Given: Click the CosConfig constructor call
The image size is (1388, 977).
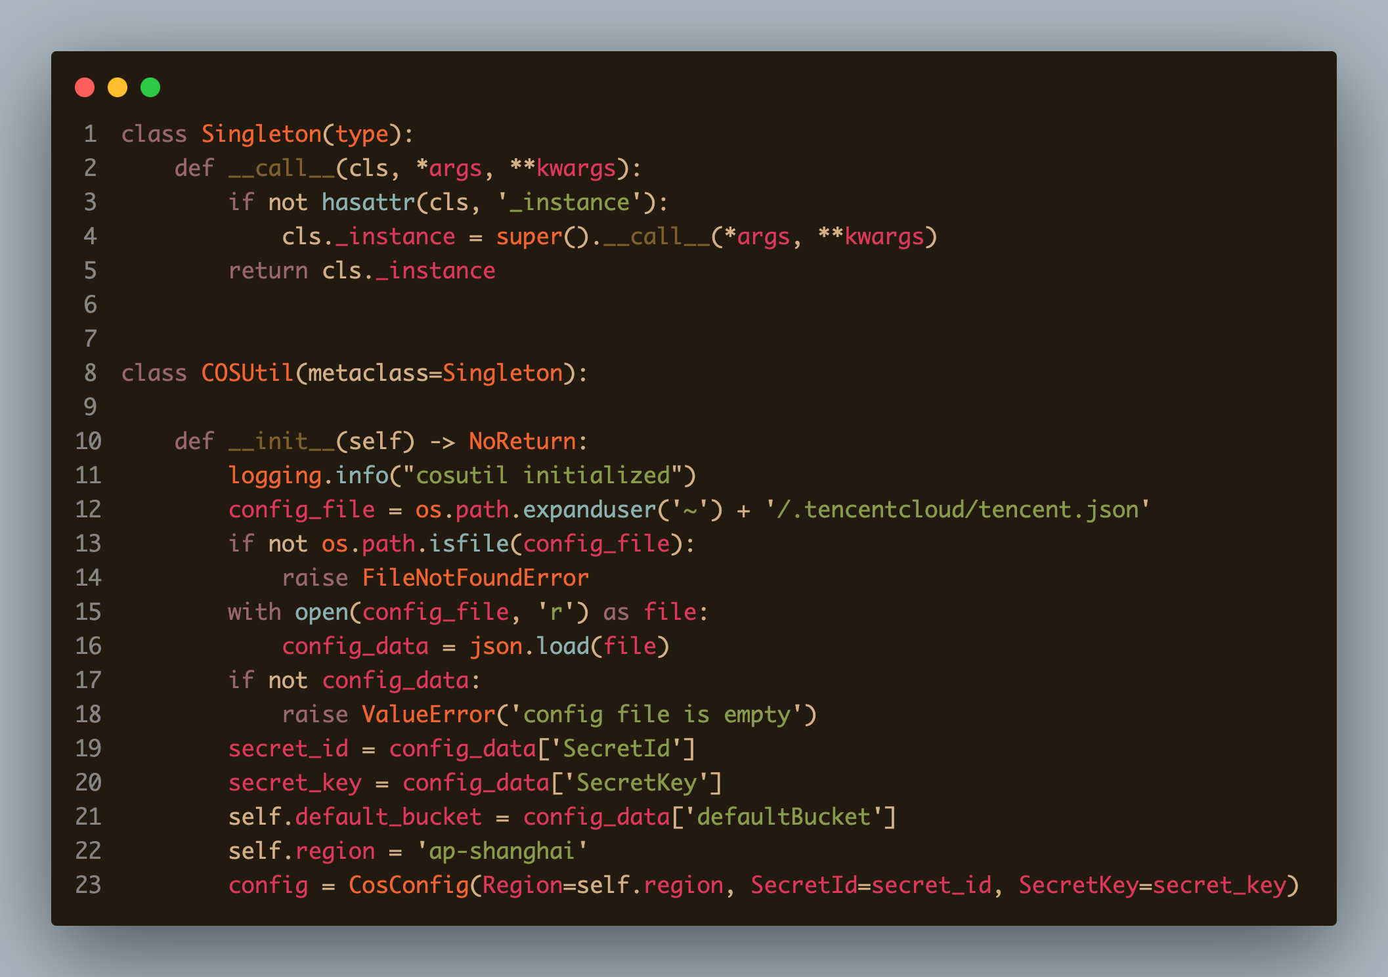Looking at the screenshot, I should [x=408, y=885].
